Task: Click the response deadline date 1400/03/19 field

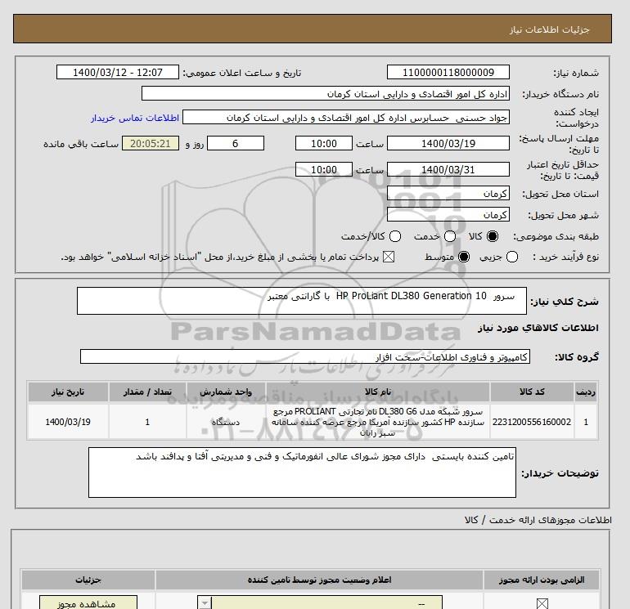Action: point(448,143)
